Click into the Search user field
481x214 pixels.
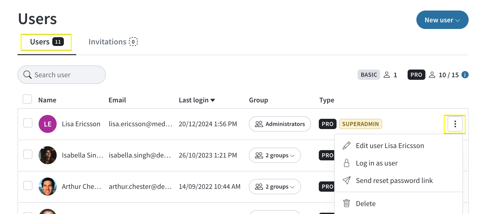click(x=62, y=75)
